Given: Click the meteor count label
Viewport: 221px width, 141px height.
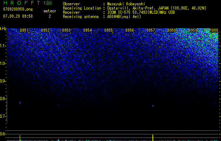Looking at the screenshot, I should (x=50, y=11).
